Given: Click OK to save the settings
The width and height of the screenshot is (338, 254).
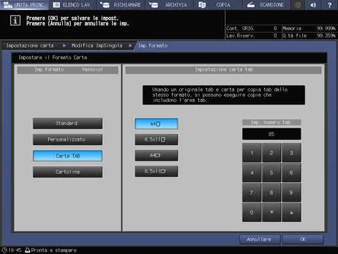Looking at the screenshot, I should click(303, 240).
